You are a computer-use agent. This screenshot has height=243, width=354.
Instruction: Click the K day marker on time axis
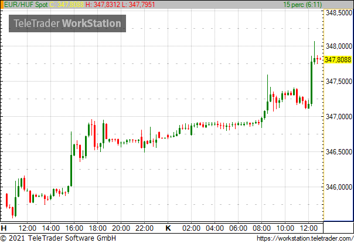[x=168, y=228]
